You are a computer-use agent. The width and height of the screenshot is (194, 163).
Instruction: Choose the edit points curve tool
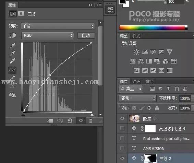[12, 70]
